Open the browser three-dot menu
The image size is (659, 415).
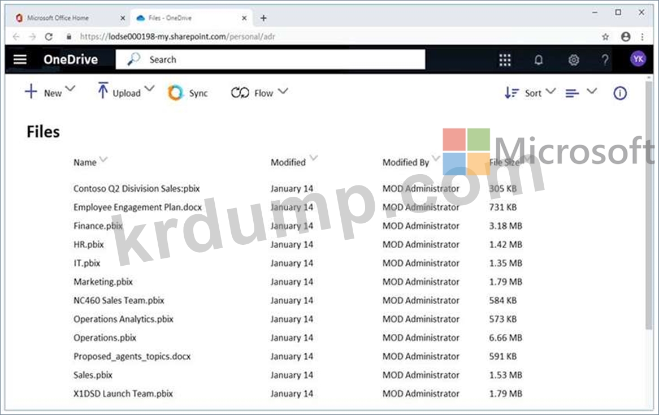(x=642, y=37)
